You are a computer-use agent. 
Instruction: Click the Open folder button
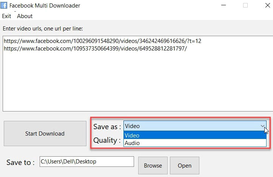[185, 166]
